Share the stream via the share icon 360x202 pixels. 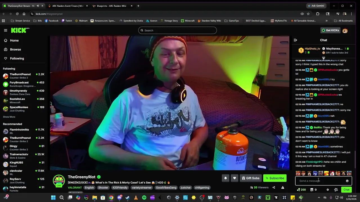274,187
